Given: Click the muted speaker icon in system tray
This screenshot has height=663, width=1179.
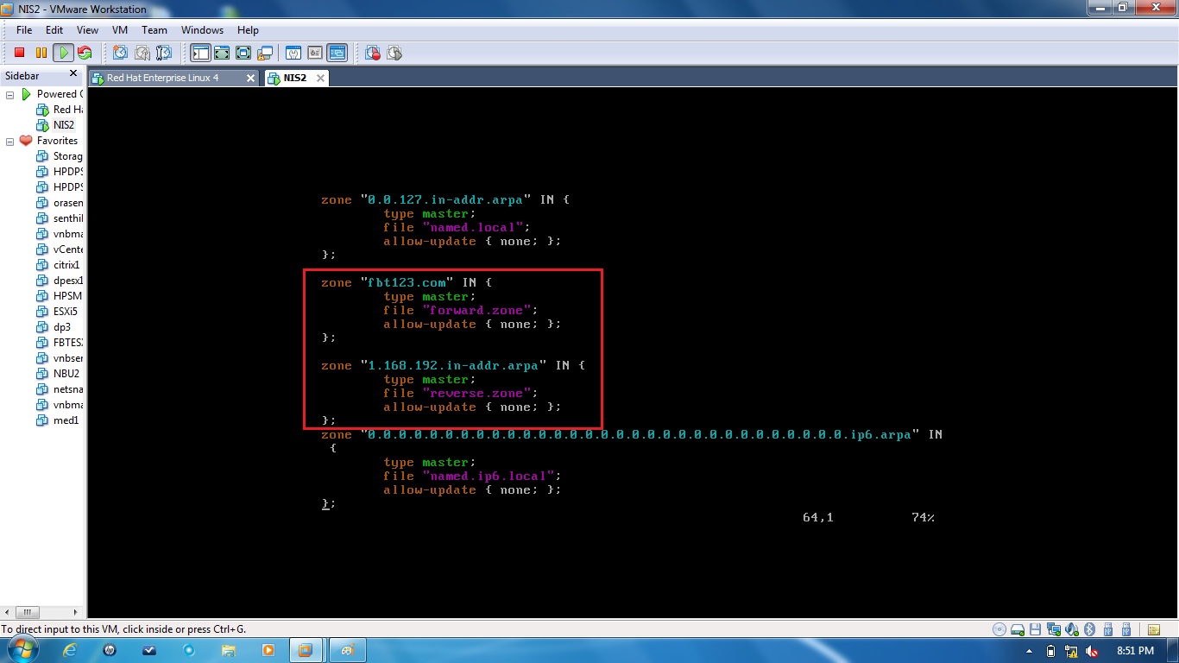Looking at the screenshot, I should click(1092, 652).
